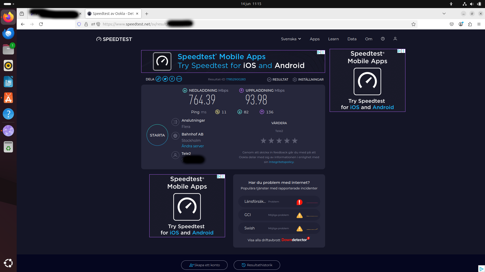Viewport: 485px width, 272px height.
Task: Open RESULTAT view
Action: (278, 80)
